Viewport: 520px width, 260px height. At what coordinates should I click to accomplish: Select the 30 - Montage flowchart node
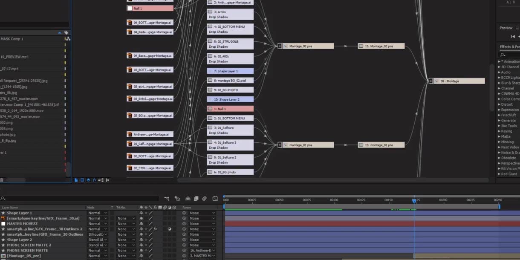coord(459,81)
